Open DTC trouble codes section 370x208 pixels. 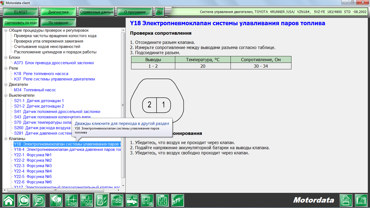pyautogui.click(x=56, y=201)
